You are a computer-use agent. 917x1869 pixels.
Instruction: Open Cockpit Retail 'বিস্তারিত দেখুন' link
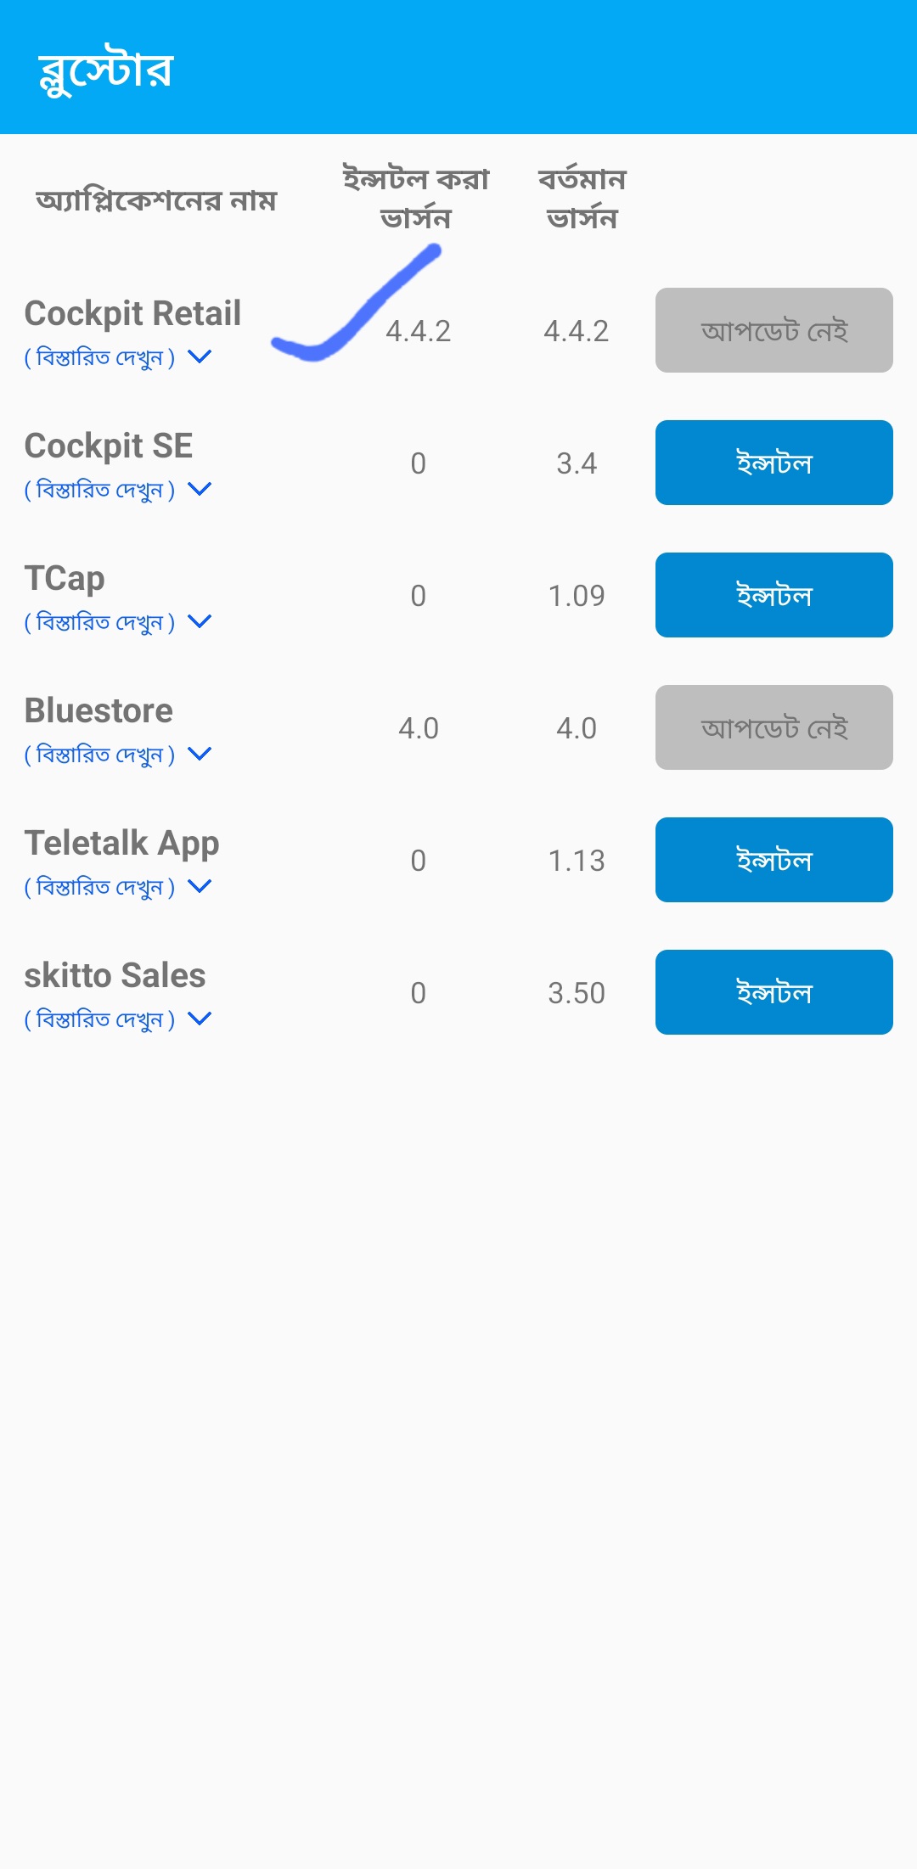pos(100,358)
